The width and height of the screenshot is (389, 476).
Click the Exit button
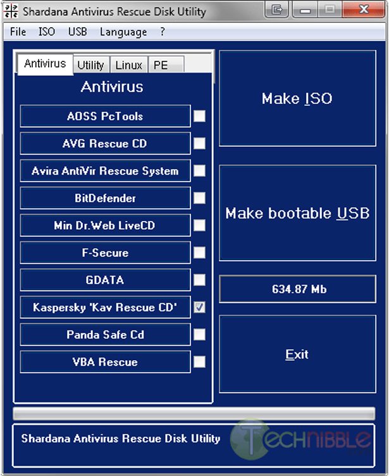(x=297, y=354)
